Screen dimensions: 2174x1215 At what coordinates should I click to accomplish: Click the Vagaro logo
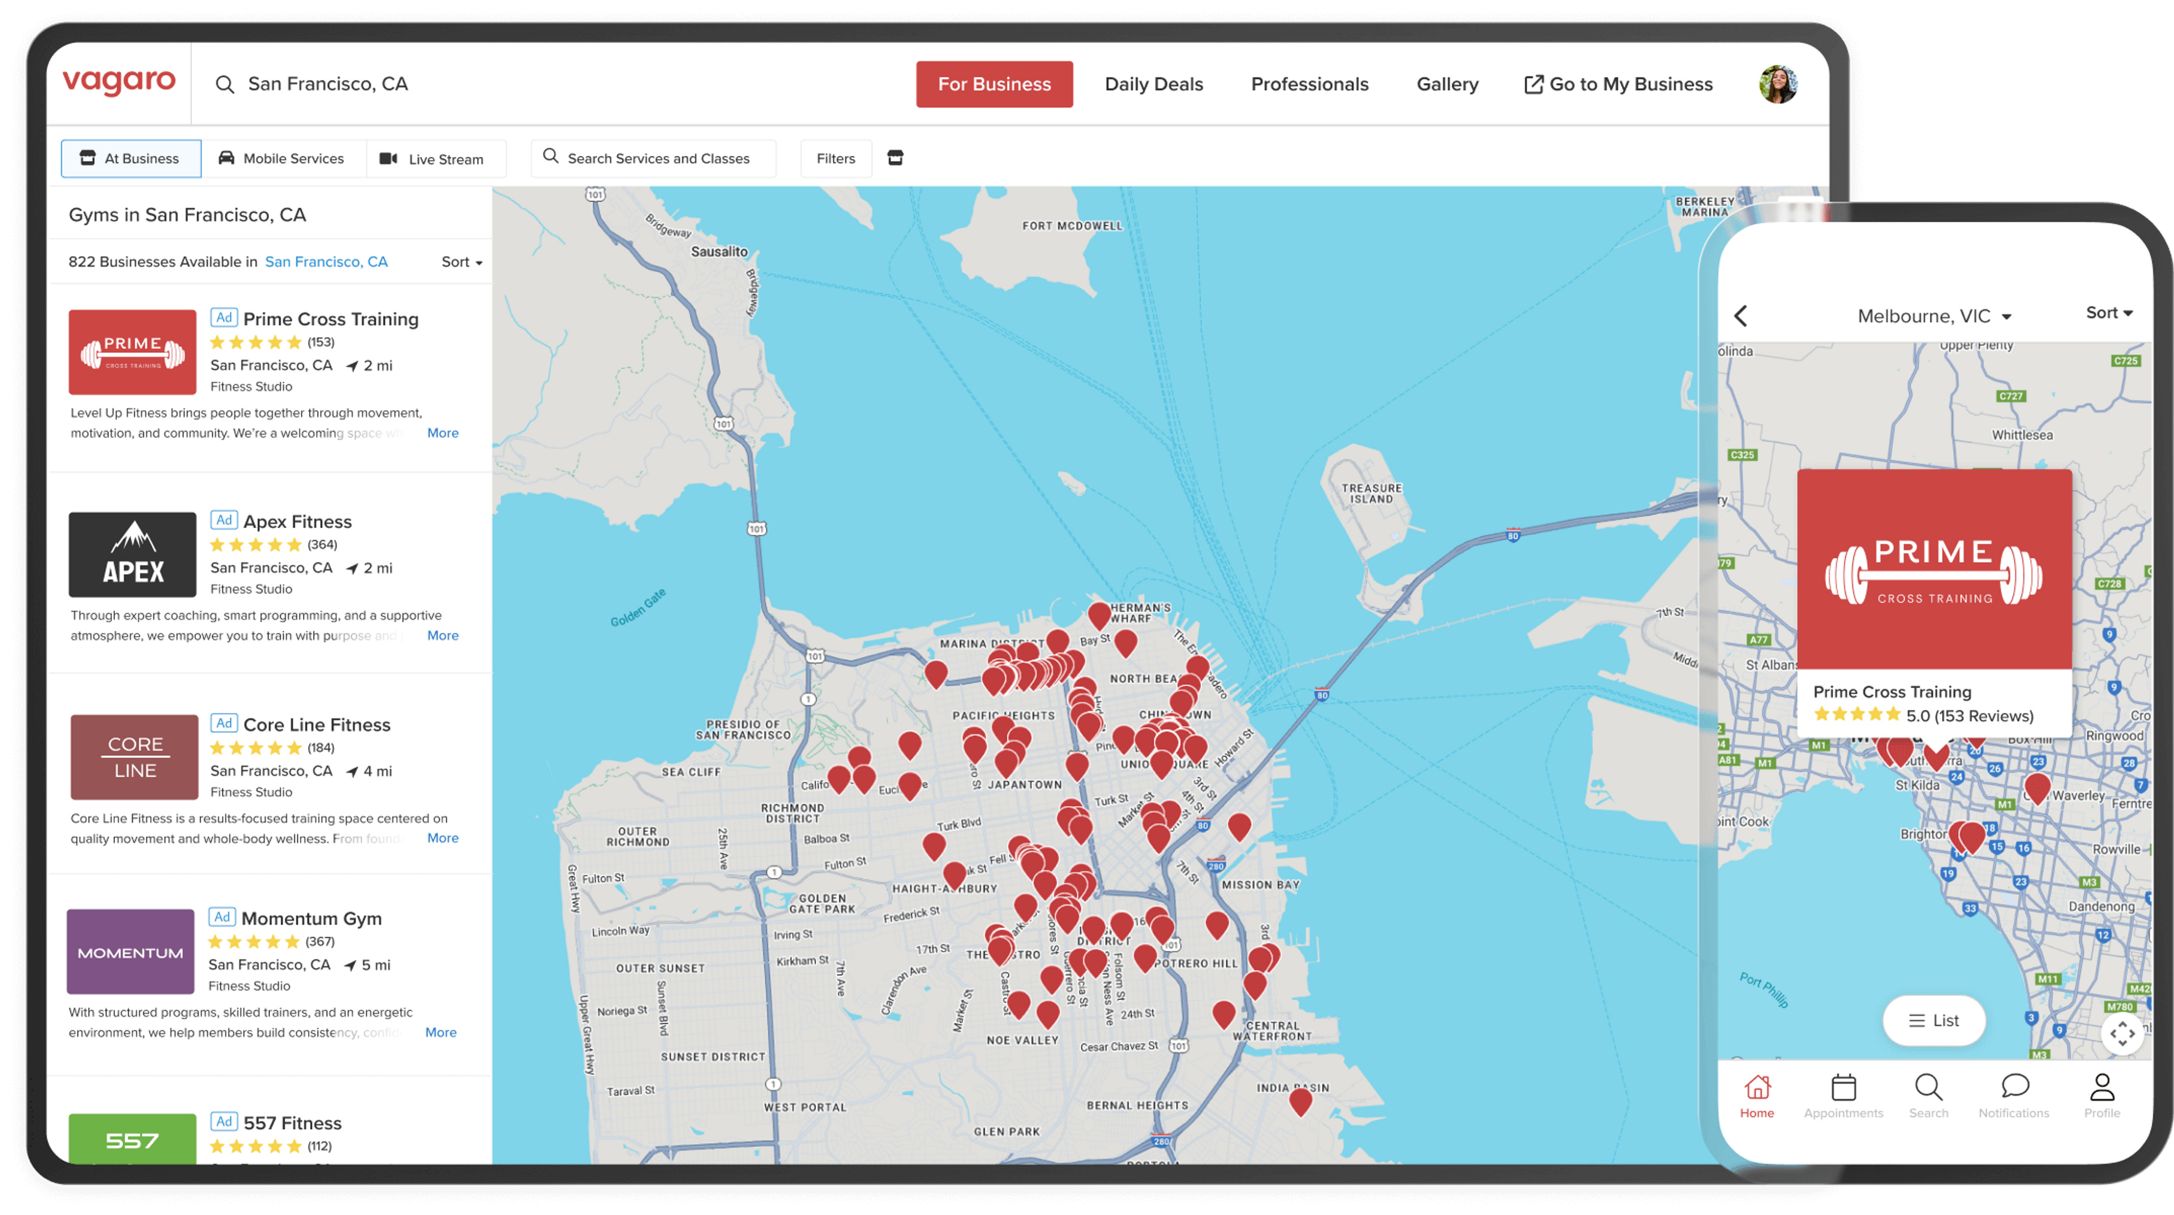pos(119,83)
